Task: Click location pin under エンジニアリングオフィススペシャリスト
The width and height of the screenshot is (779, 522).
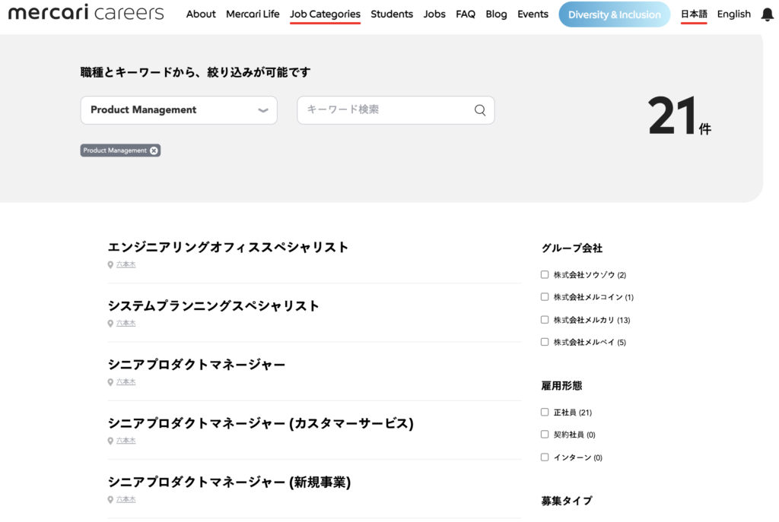Action: [110, 265]
